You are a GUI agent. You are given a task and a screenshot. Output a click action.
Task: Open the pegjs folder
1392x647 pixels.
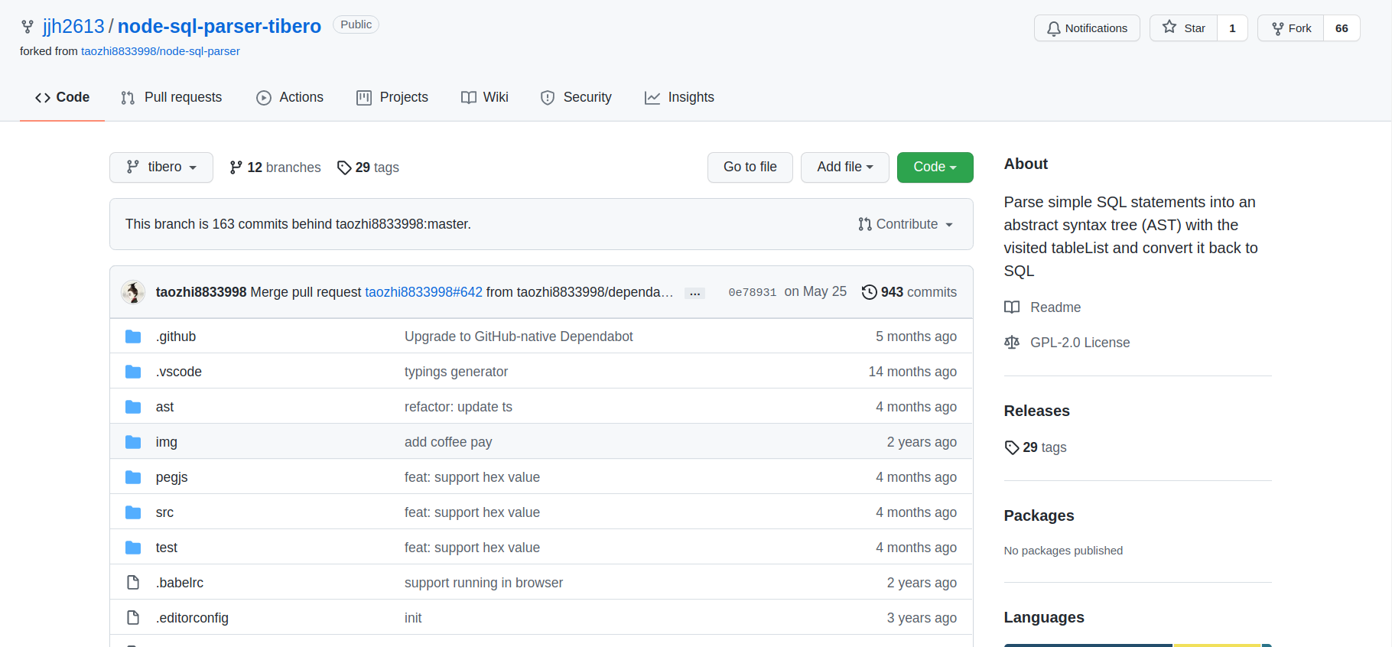click(172, 477)
